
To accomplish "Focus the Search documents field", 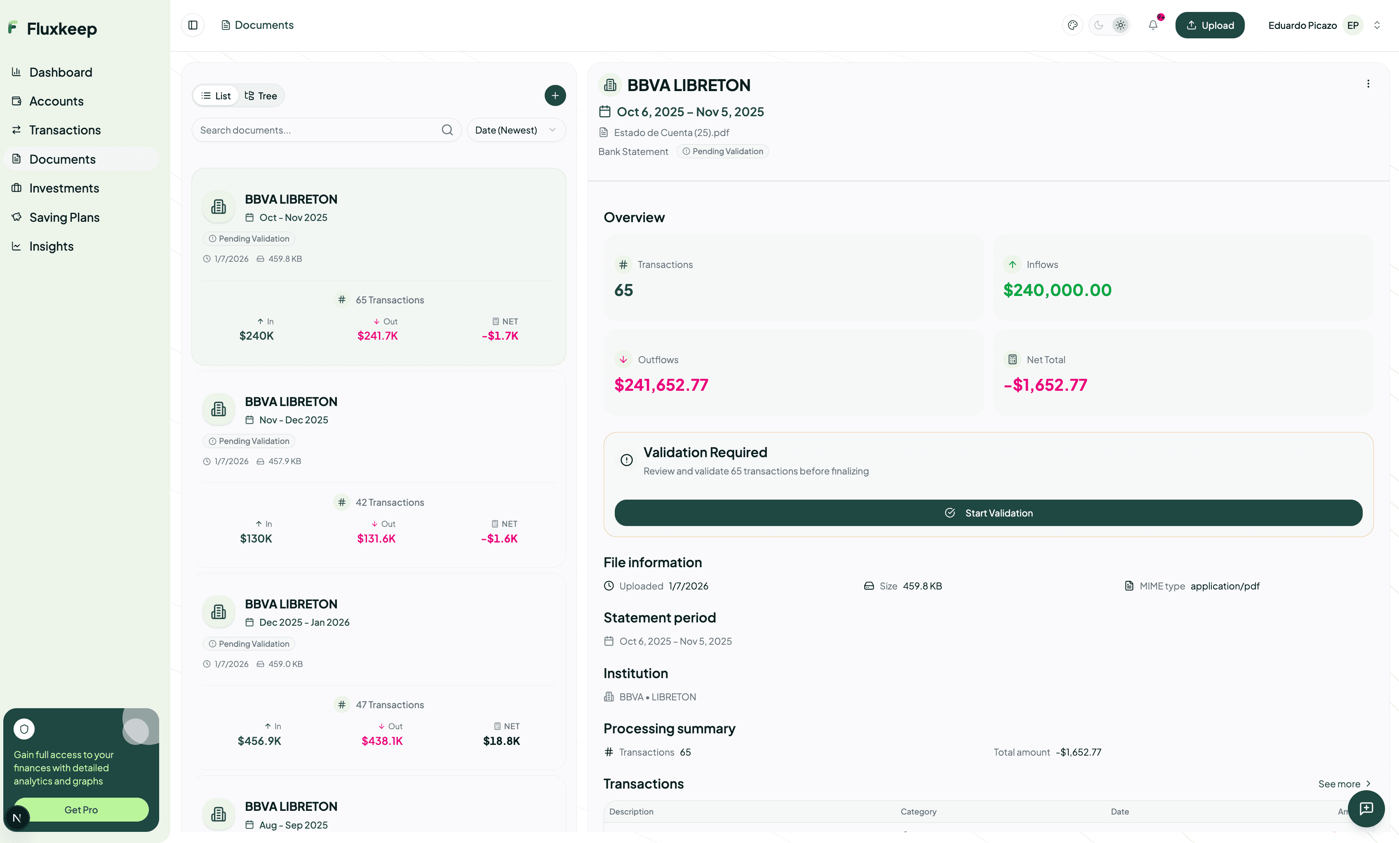I will (x=318, y=130).
